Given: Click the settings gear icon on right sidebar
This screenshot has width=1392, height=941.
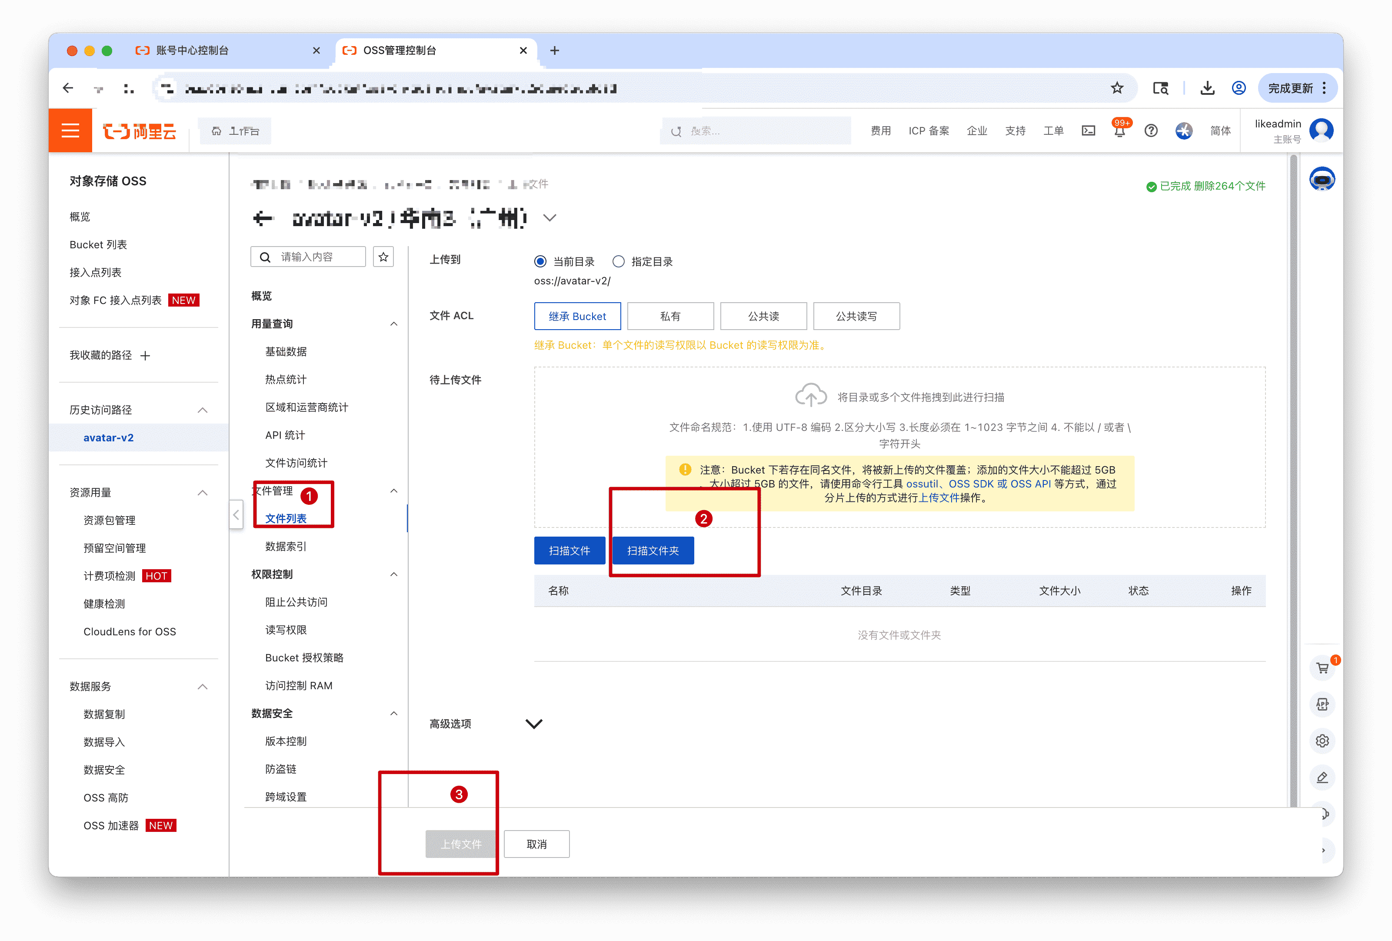Looking at the screenshot, I should [1322, 741].
